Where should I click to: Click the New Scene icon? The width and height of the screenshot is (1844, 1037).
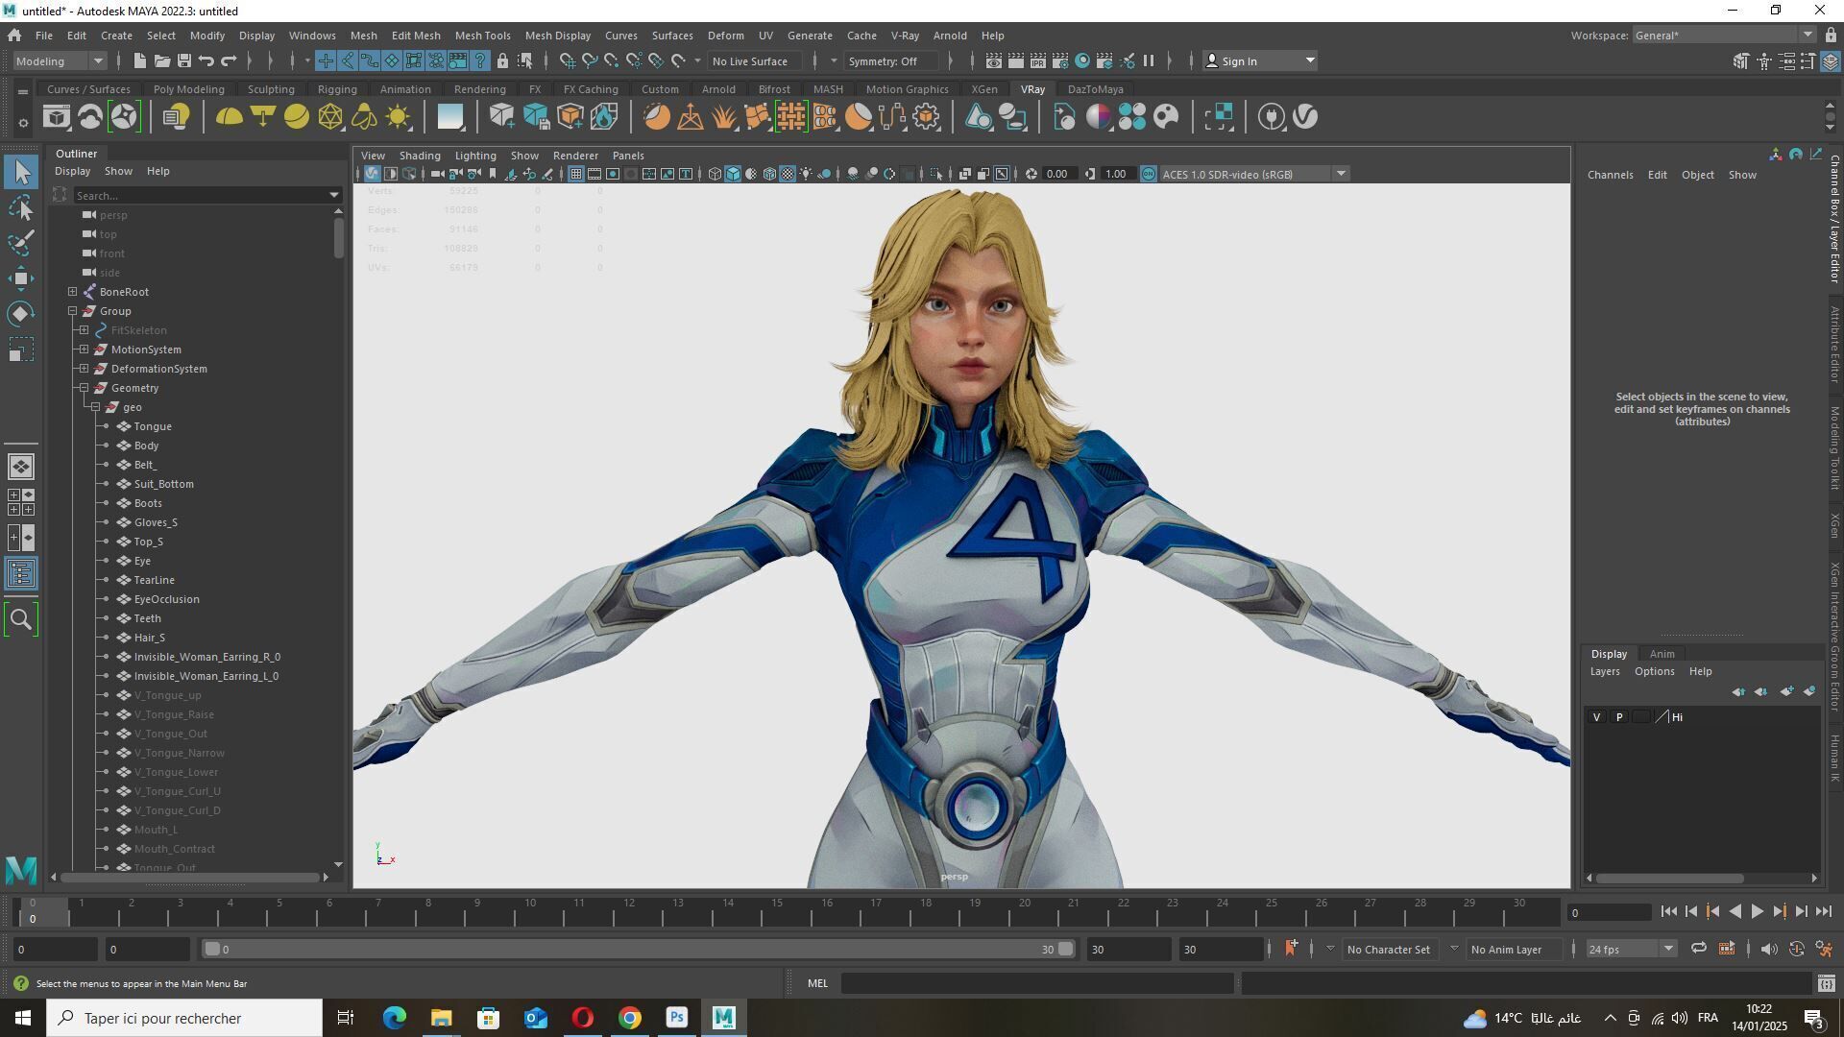[139, 60]
